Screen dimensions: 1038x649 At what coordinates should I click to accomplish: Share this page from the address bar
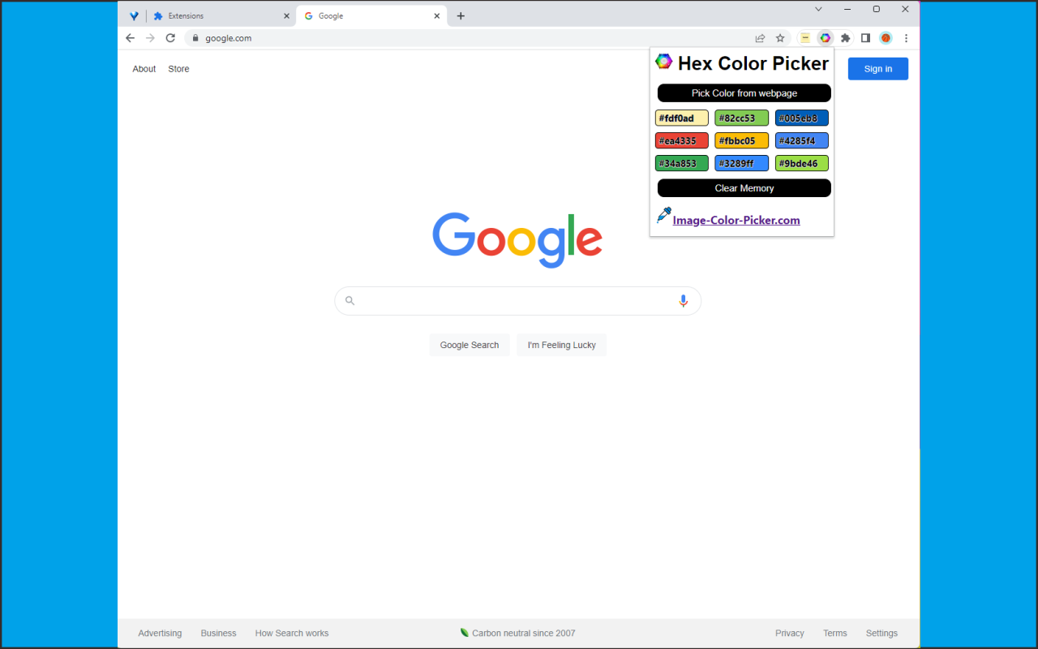coord(760,38)
